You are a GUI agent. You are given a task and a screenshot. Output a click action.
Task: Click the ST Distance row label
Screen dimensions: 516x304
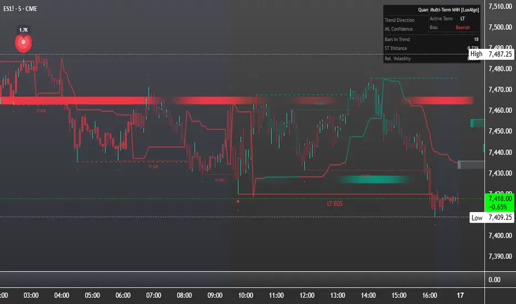coord(395,48)
